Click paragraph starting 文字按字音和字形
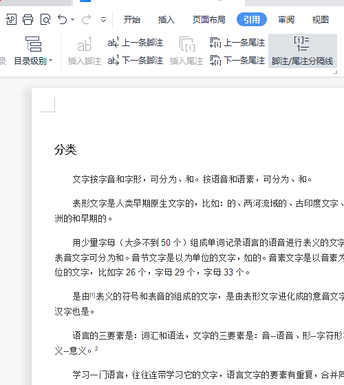This screenshot has height=385, width=344. pyautogui.click(x=192, y=180)
